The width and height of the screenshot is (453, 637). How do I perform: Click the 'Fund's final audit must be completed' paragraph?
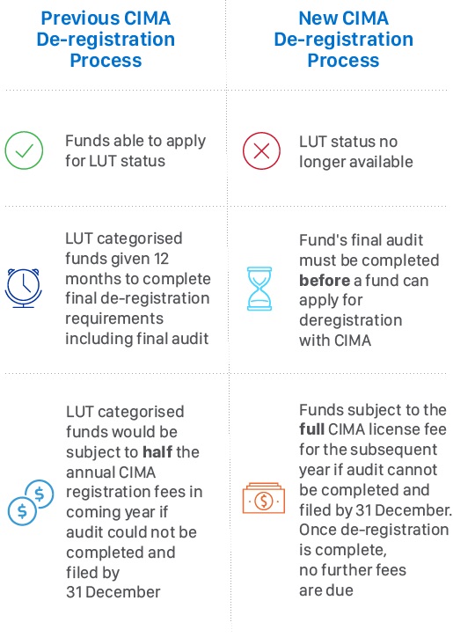tap(369, 290)
